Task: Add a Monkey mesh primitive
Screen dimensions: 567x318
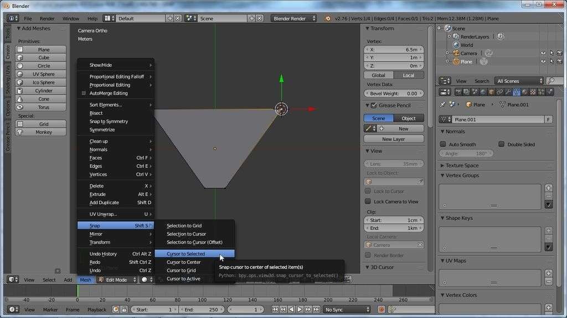Action: [x=43, y=132]
